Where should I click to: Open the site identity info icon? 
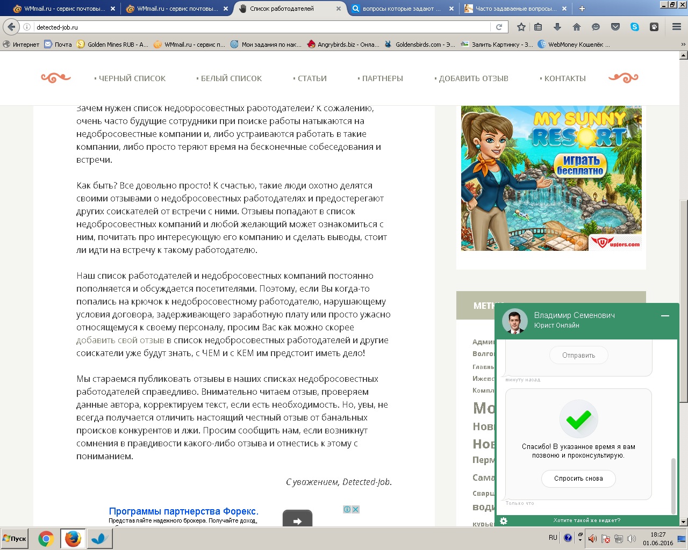[27, 27]
